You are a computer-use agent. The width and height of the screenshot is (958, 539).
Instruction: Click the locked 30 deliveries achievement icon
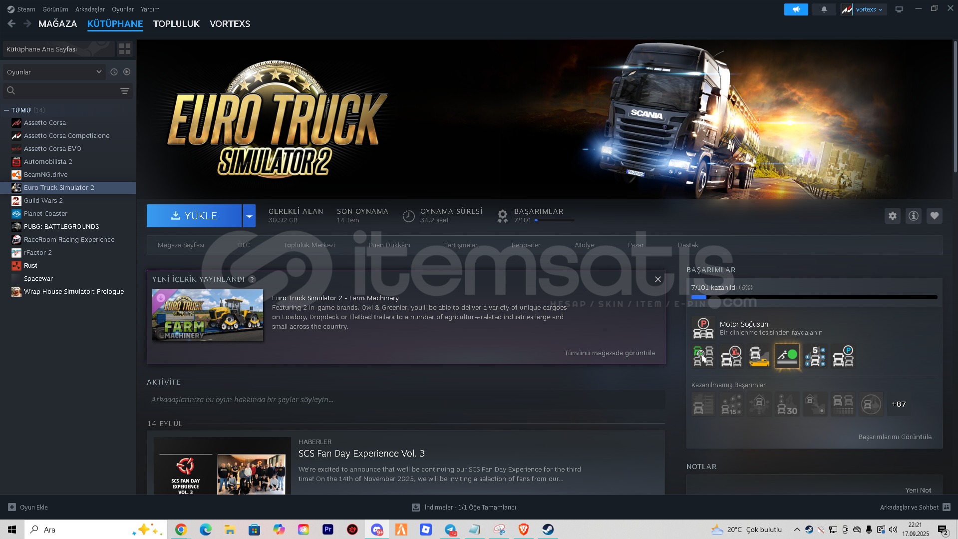point(787,404)
